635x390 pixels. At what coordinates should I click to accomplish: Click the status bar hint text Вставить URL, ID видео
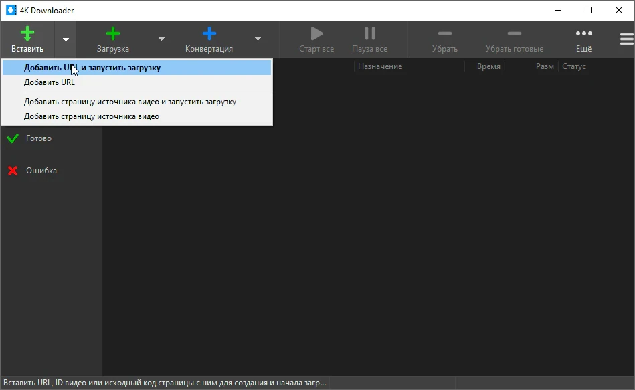click(x=165, y=383)
